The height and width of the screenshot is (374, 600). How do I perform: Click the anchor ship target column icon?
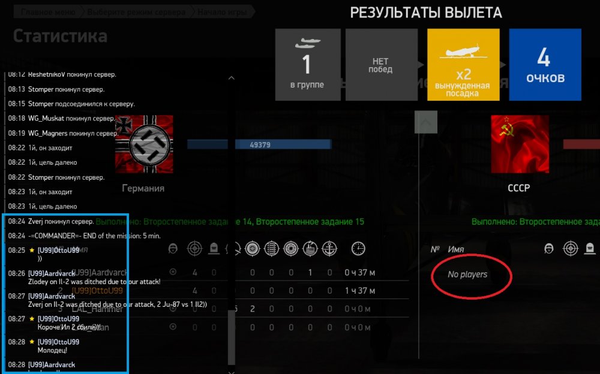point(329,249)
